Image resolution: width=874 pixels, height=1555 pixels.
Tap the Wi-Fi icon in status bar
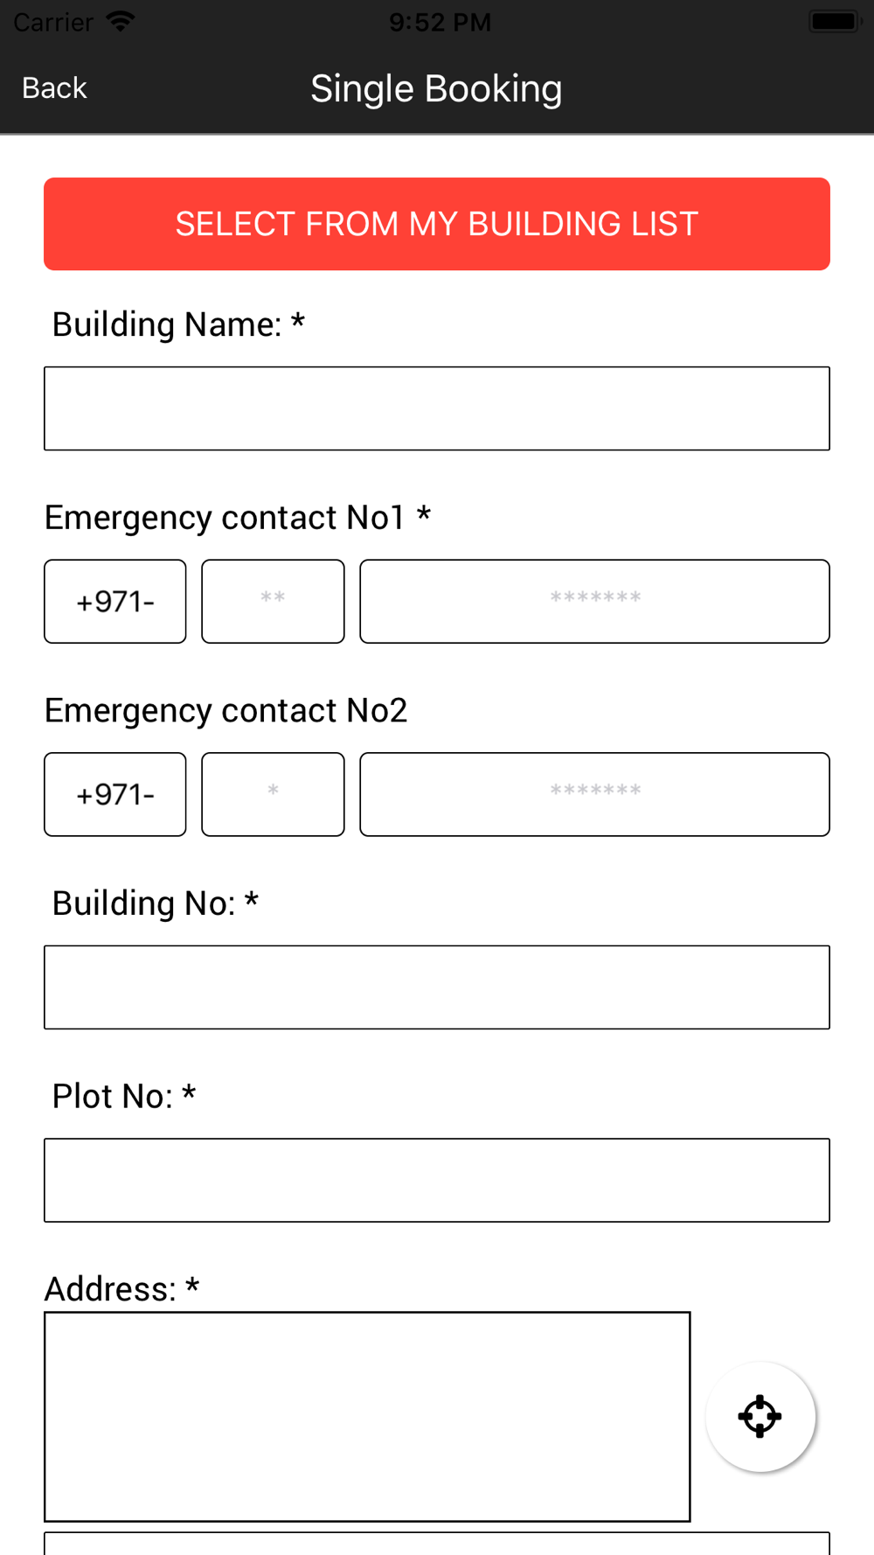pos(120,22)
